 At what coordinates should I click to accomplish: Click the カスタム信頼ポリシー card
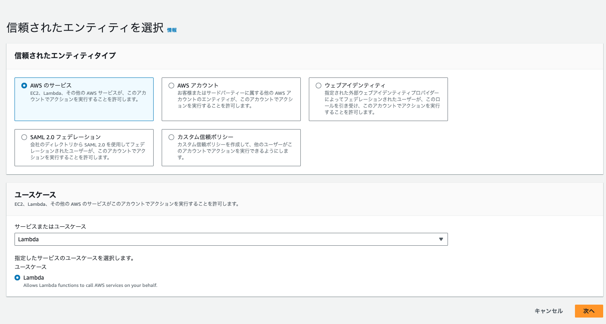click(x=231, y=147)
